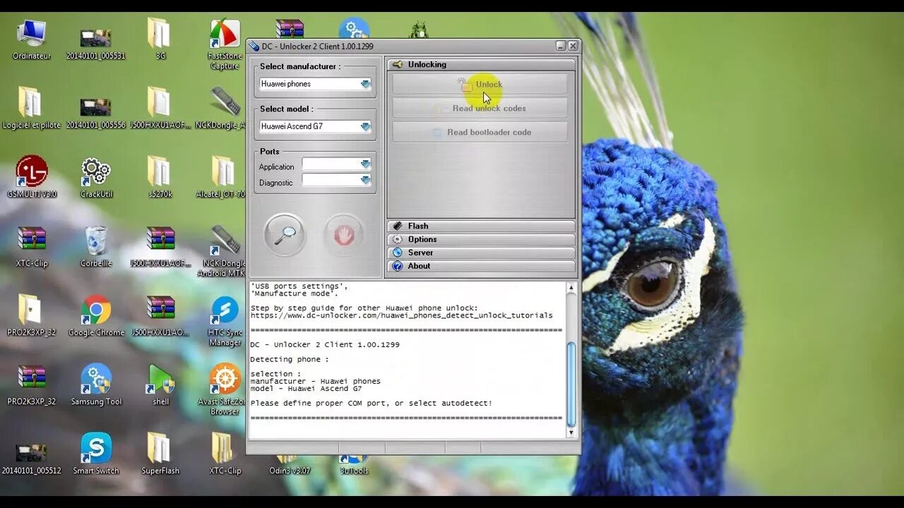The image size is (904, 508).
Task: Click Read bootloader code button
Action: 480,133
